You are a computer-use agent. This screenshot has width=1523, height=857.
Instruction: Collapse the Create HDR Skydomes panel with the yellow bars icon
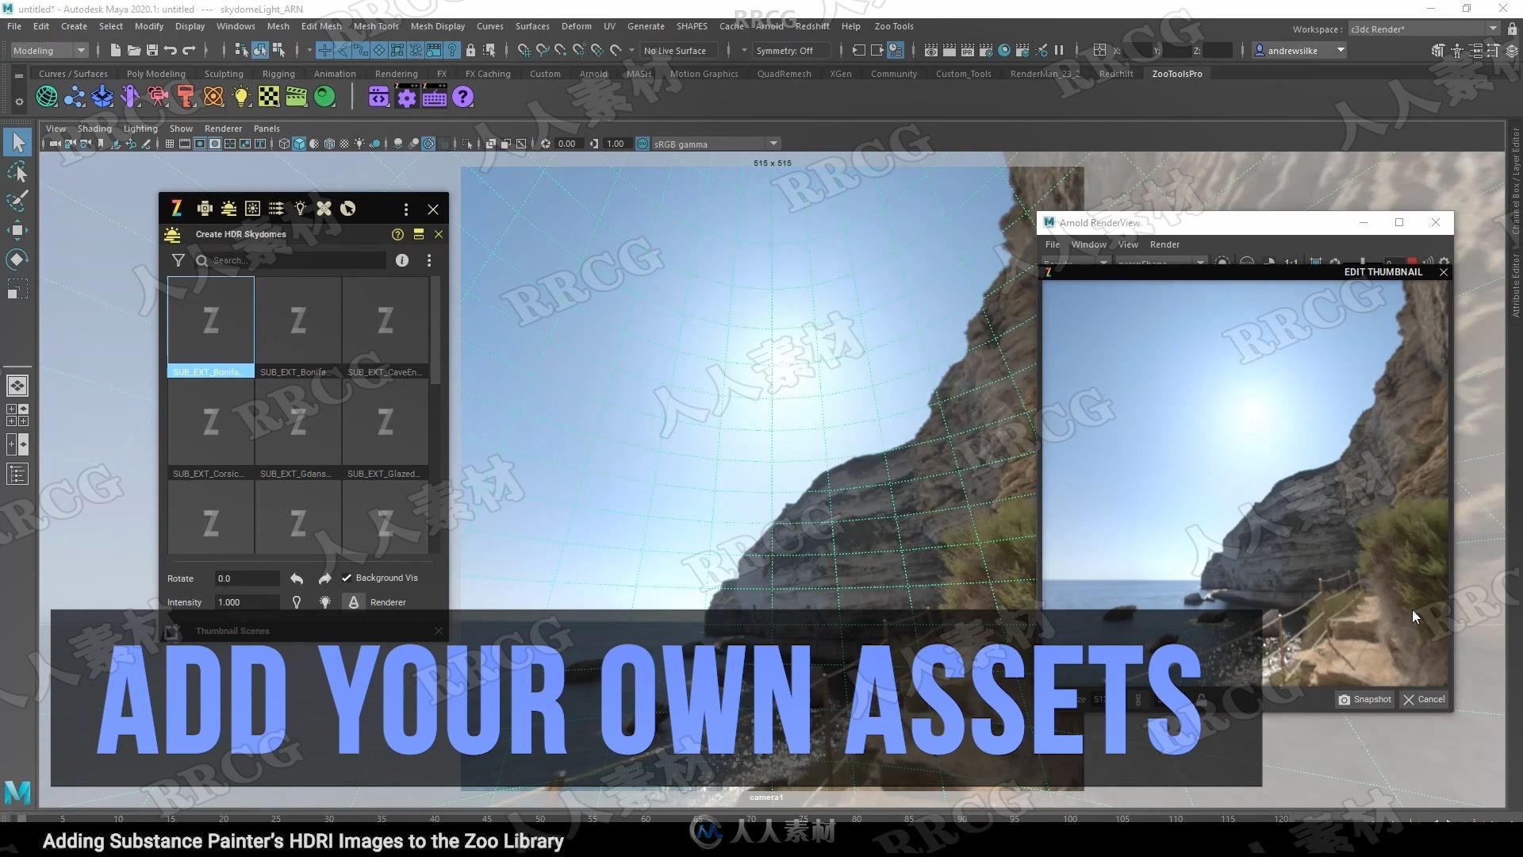(x=418, y=234)
